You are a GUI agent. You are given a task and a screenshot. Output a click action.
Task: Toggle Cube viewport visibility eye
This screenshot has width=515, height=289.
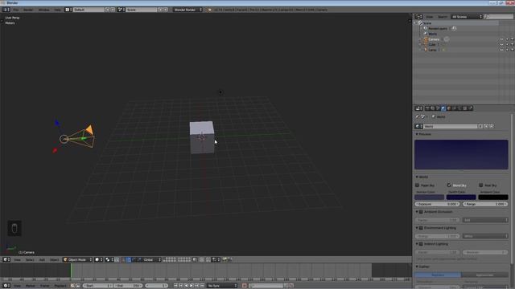click(x=501, y=45)
